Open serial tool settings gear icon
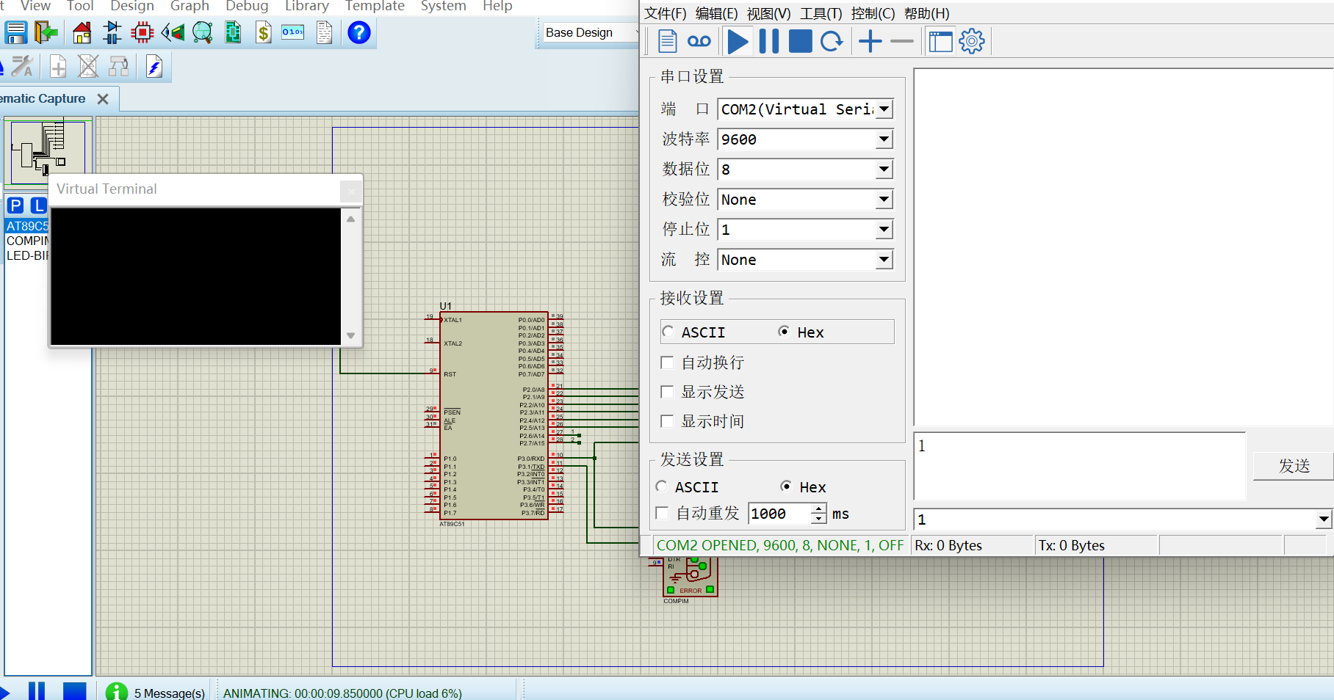The image size is (1334, 700). click(x=972, y=41)
